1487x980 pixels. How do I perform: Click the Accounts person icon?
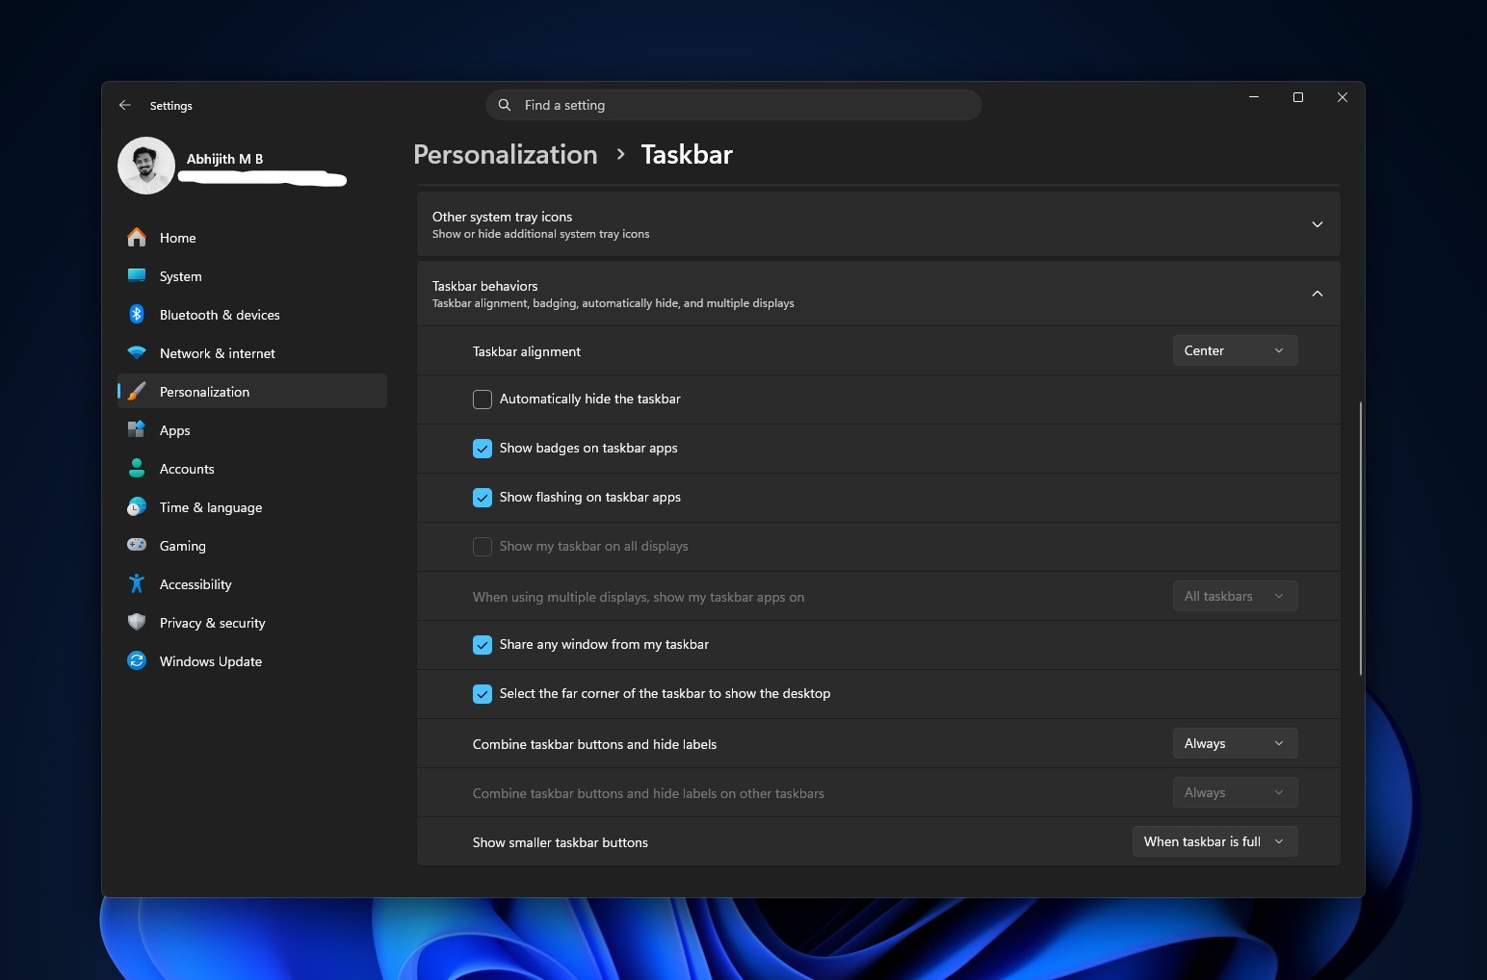[137, 468]
